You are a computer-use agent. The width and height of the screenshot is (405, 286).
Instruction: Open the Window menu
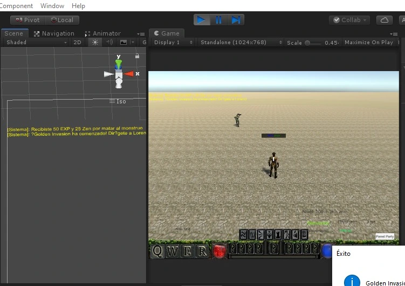52,6
